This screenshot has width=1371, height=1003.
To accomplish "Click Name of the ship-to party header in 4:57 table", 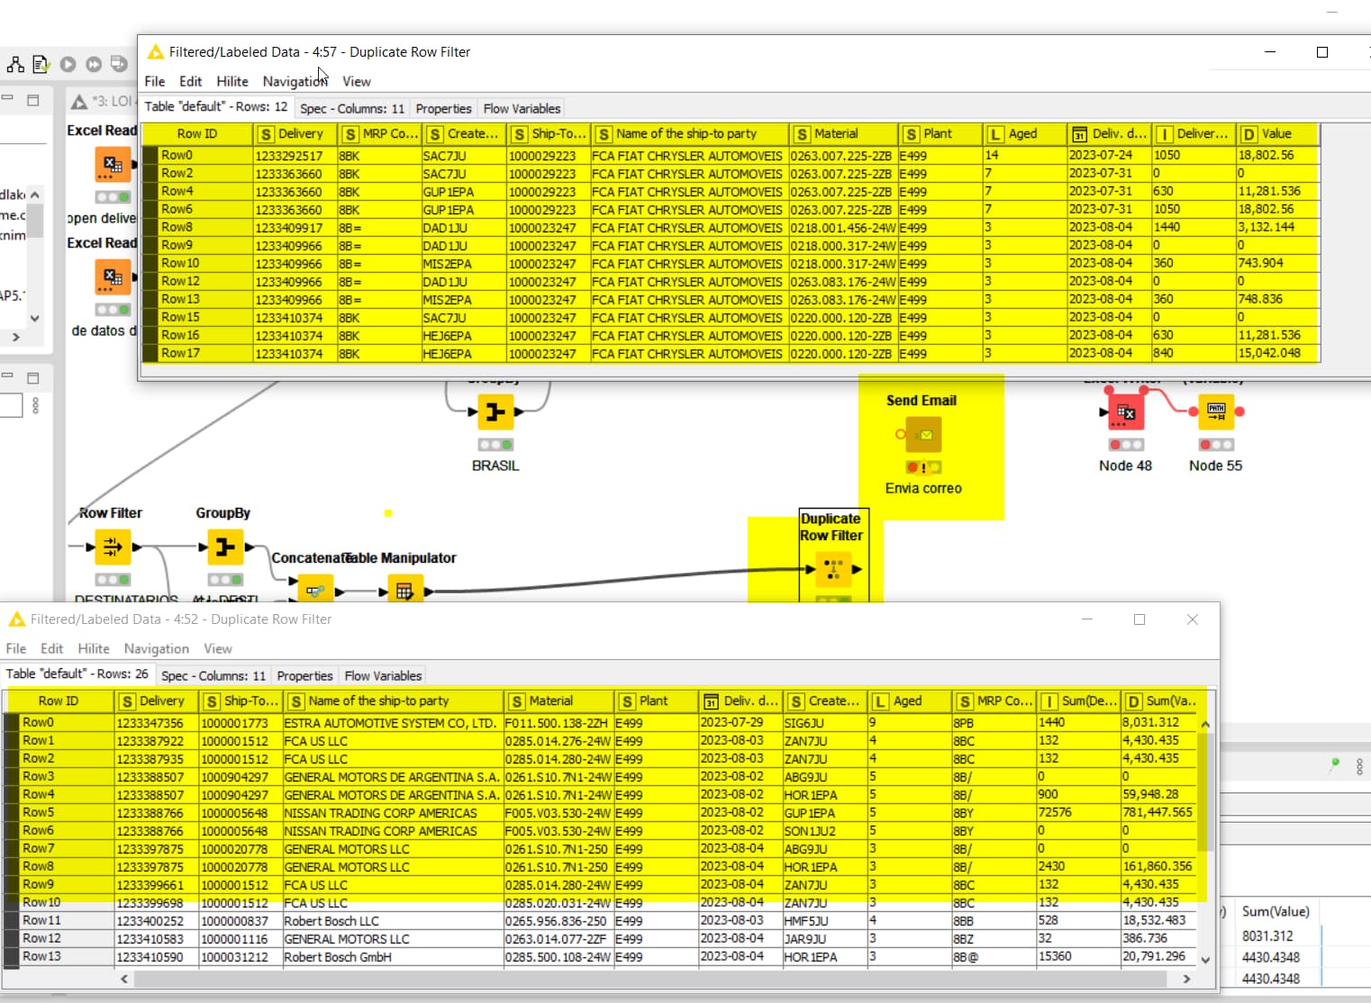I will 689,133.
